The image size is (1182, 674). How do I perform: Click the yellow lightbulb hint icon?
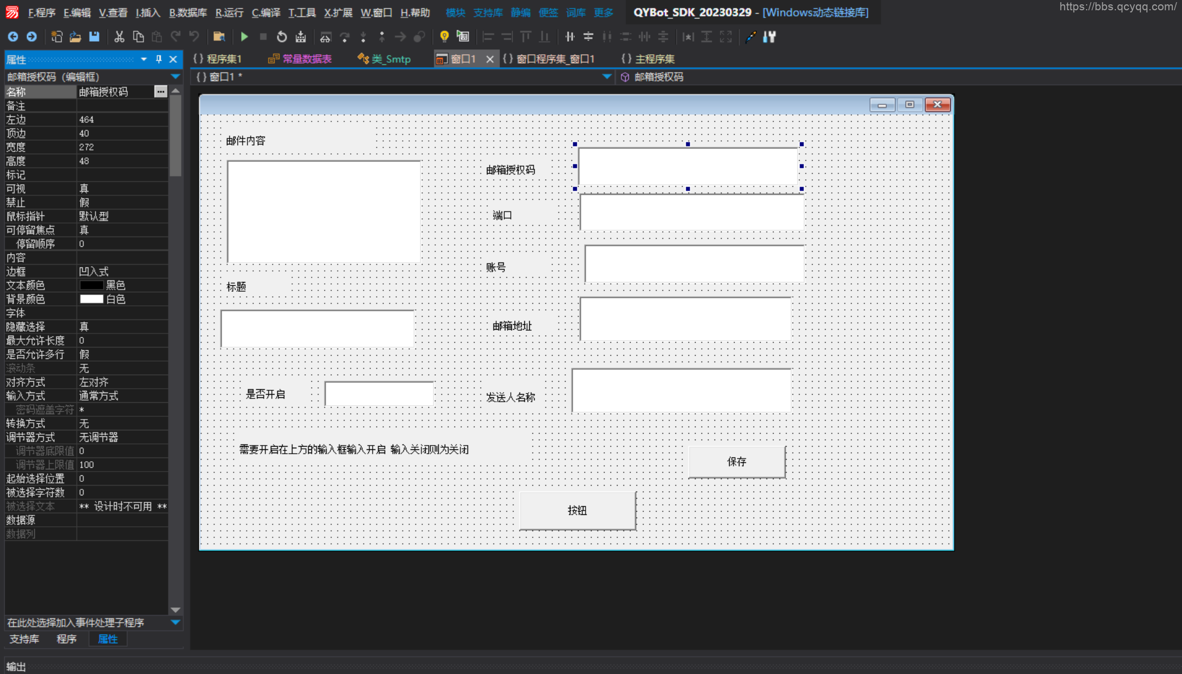tap(444, 37)
